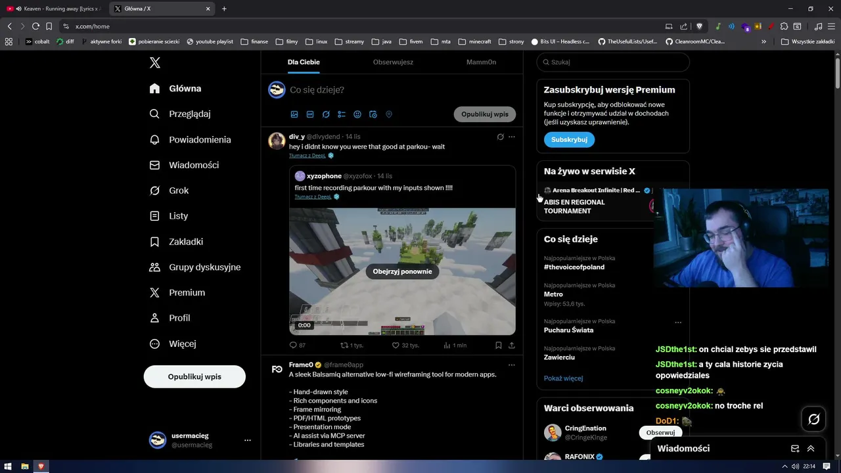Click the Grok explain icon on div_y post
This screenshot has width=841, height=473.
coord(500,137)
